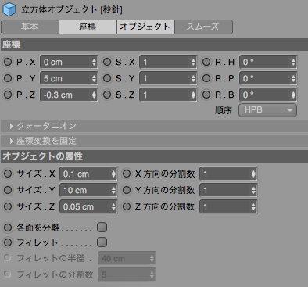Click the S.Z value field

pyautogui.click(x=168, y=95)
